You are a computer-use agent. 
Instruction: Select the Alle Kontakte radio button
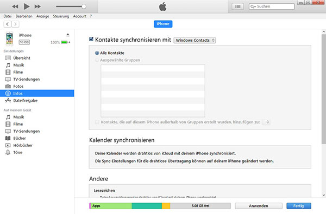pyautogui.click(x=97, y=53)
